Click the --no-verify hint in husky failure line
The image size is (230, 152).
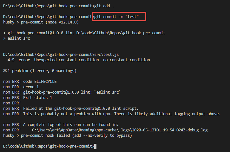tap(95, 135)
